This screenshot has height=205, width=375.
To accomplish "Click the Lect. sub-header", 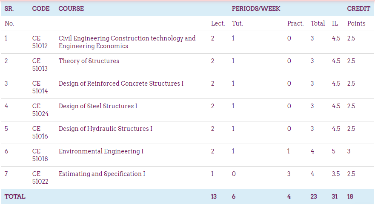I will pos(218,23).
